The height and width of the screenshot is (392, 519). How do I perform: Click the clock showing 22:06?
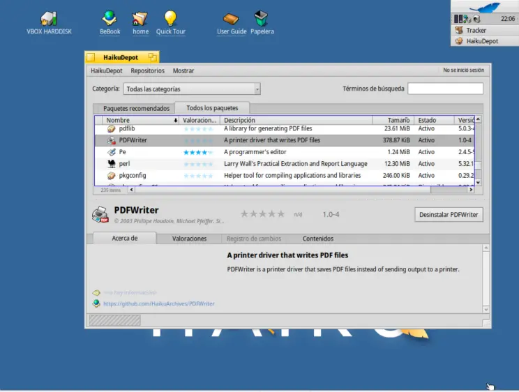[x=507, y=19]
